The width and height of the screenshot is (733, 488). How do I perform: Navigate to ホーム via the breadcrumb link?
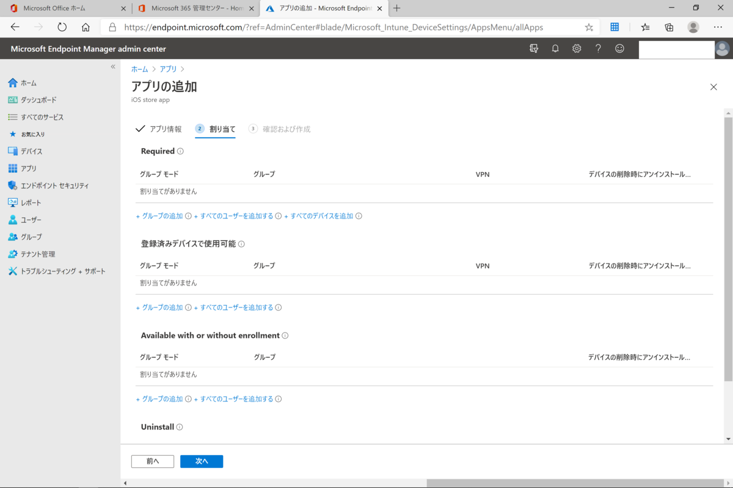(x=139, y=69)
